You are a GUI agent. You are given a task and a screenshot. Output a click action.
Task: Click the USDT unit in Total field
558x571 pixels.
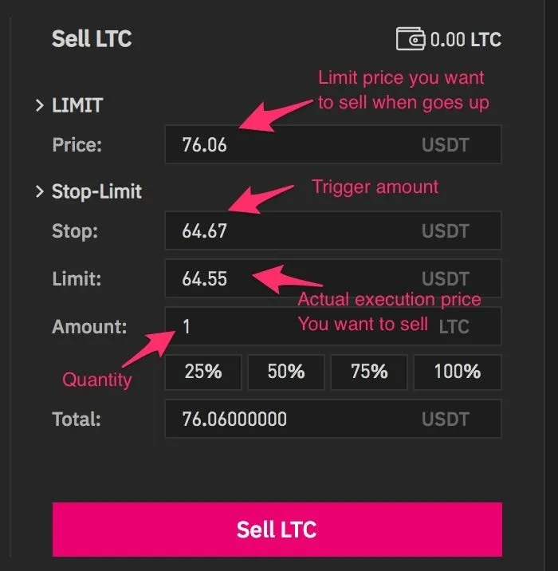point(446,419)
